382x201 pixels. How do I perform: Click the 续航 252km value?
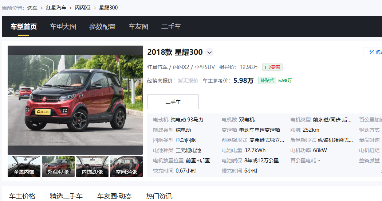click(x=311, y=130)
